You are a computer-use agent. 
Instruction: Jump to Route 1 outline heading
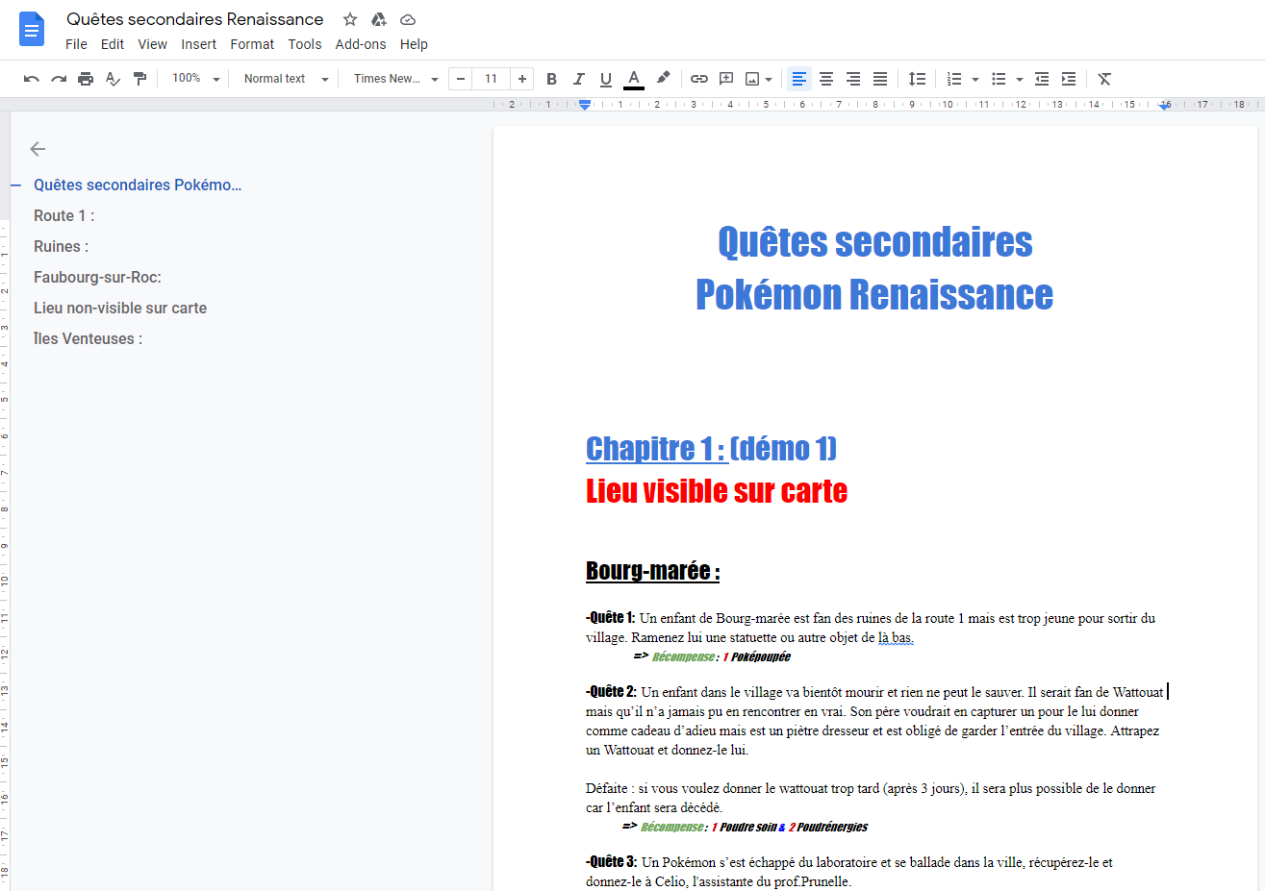coord(64,215)
